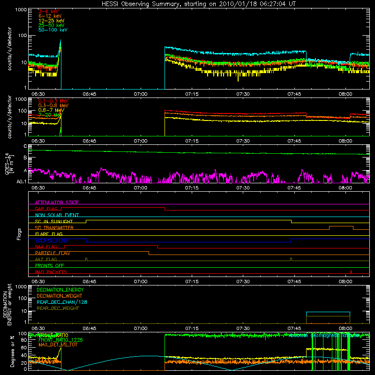Select the SC_TRANSMITTER flag label
The height and width of the screenshot is (375, 375).
click(x=54, y=227)
